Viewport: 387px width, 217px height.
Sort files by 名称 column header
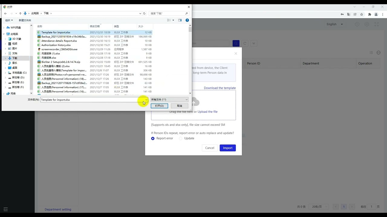[40, 27]
